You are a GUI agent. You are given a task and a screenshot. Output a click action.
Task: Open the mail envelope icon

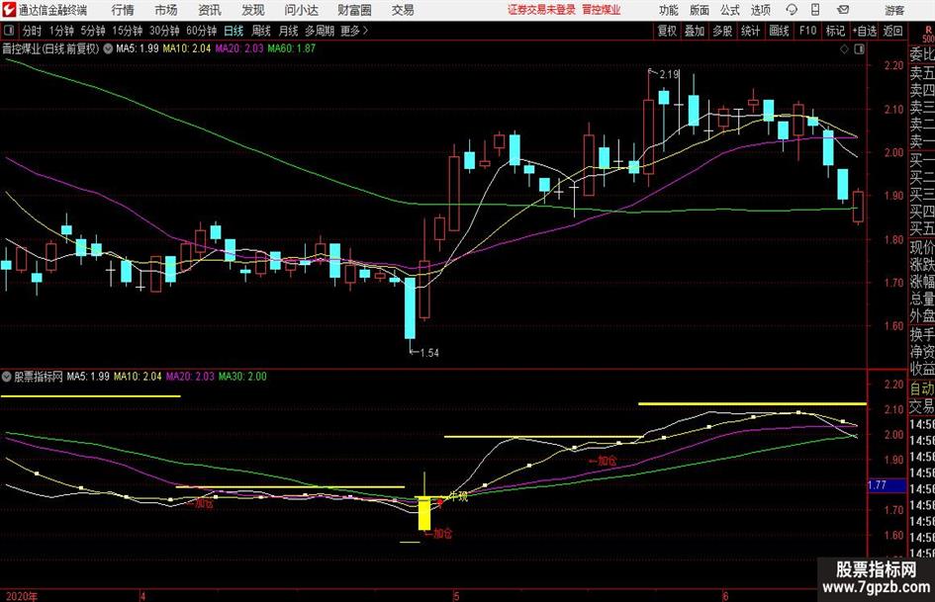click(843, 10)
